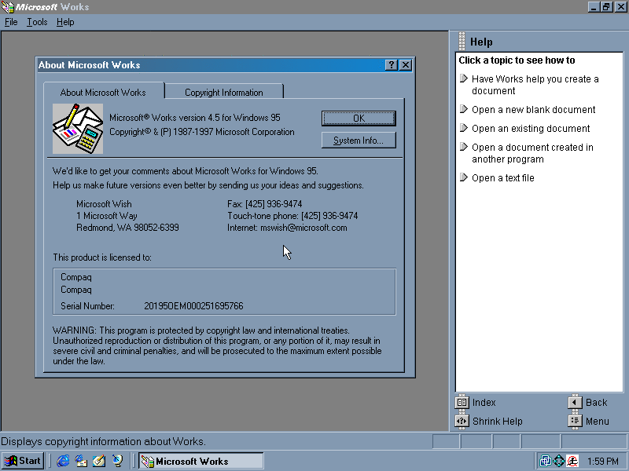Click the Help Index book icon
This screenshot has height=471, width=629.
click(462, 402)
